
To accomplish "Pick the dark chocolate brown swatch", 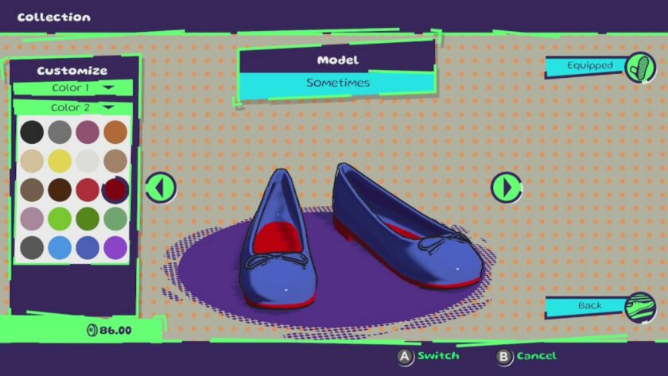I will [x=60, y=189].
